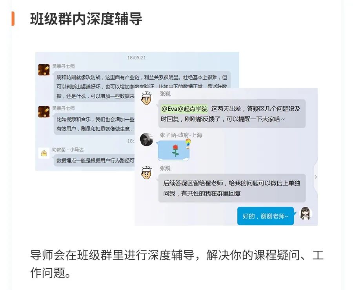Image resolution: width=353 pixels, height=290 pixels.
Task: Click 张巍's chef avatar on the top message
Action: click(147, 98)
